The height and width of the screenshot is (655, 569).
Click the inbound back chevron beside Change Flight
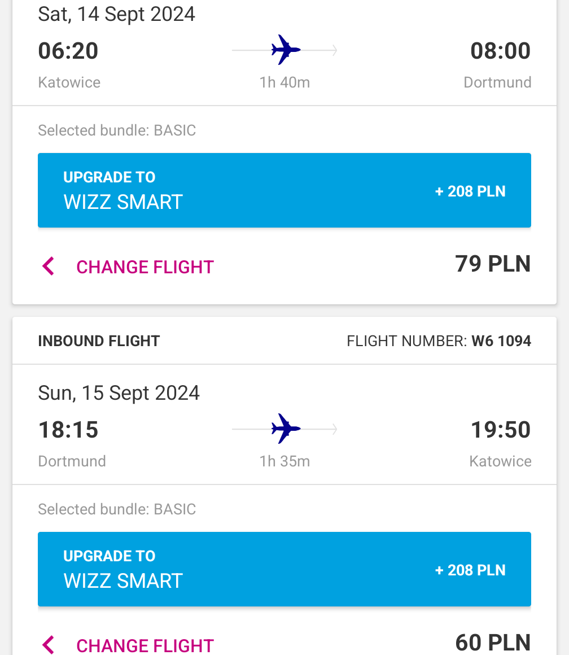(x=49, y=645)
